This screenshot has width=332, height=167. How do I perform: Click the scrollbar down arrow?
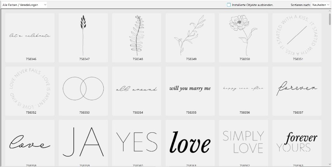pyautogui.click(x=330, y=164)
